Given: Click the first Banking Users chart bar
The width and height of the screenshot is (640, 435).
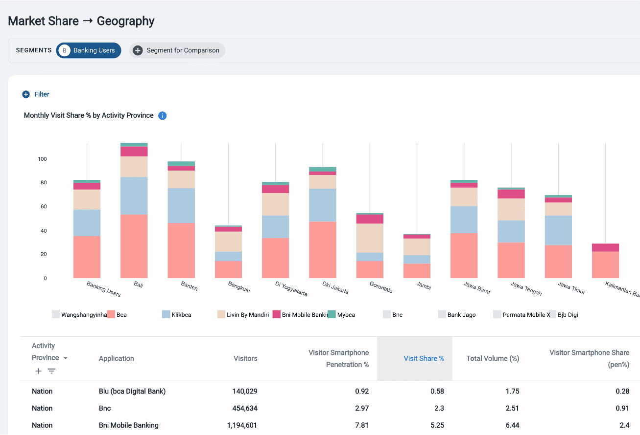Looking at the screenshot, I should coord(87,229).
